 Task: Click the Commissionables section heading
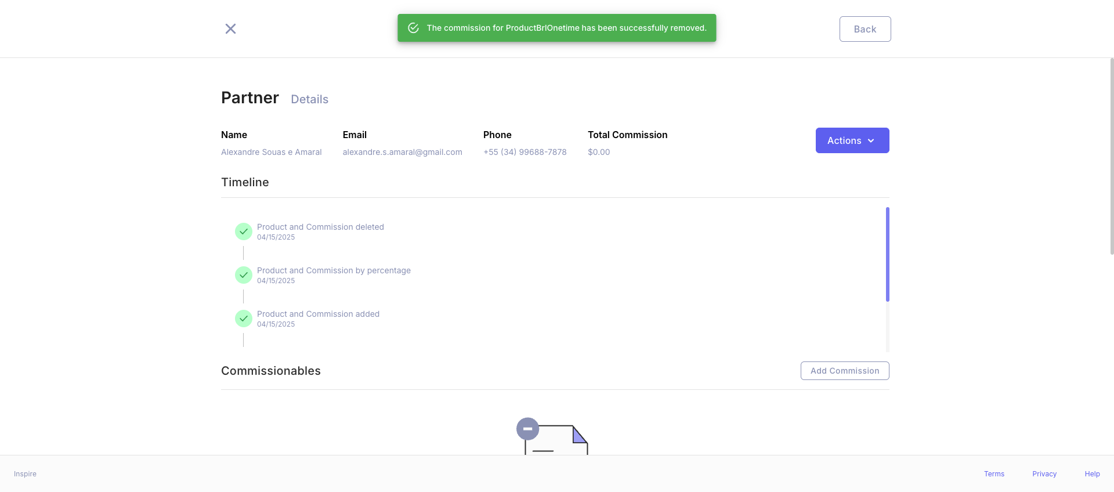(x=271, y=371)
